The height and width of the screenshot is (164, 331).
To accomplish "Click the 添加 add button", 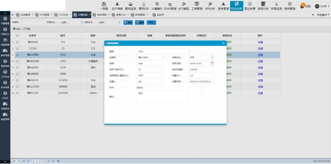I will [17, 29].
